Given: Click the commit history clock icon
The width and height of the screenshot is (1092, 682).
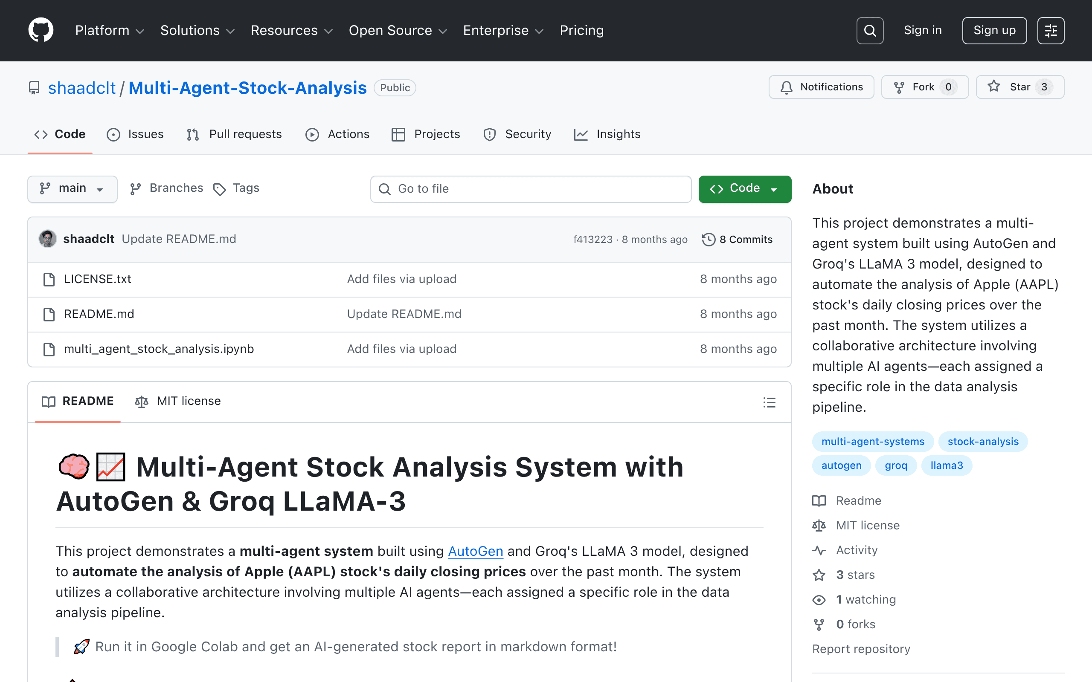Looking at the screenshot, I should pos(709,240).
